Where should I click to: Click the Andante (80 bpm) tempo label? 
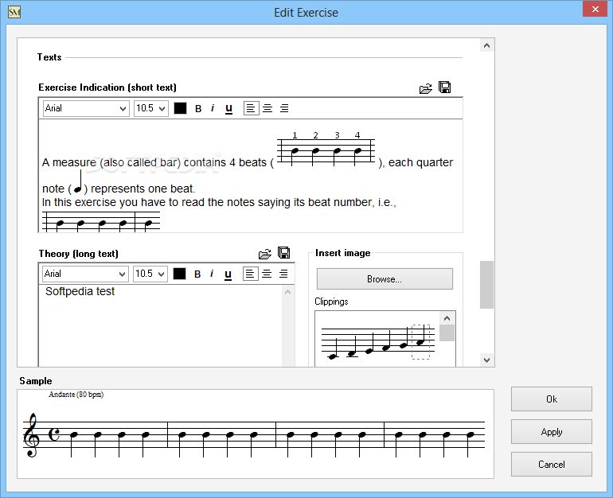coord(76,395)
